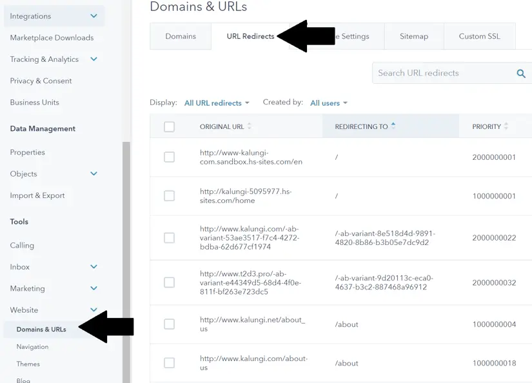532x383 pixels.
Task: Go to Navigation under Website
Action: pyautogui.click(x=32, y=347)
